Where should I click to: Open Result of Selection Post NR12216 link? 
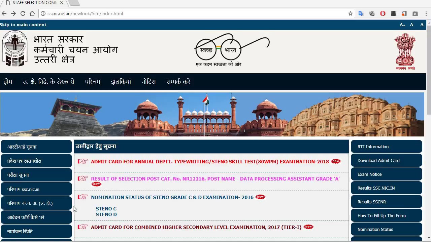[215, 179]
